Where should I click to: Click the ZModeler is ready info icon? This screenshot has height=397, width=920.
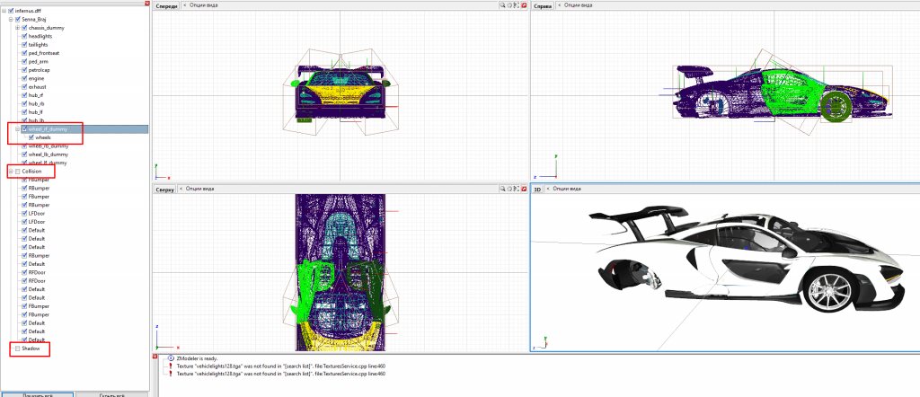point(170,357)
